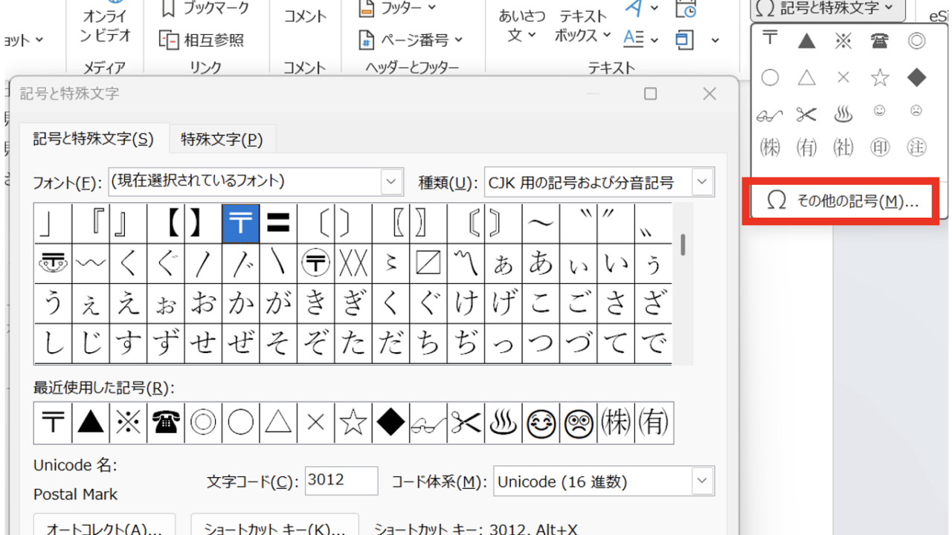Click the character grid vertical scrollbar
The image size is (952, 535).
click(683, 245)
